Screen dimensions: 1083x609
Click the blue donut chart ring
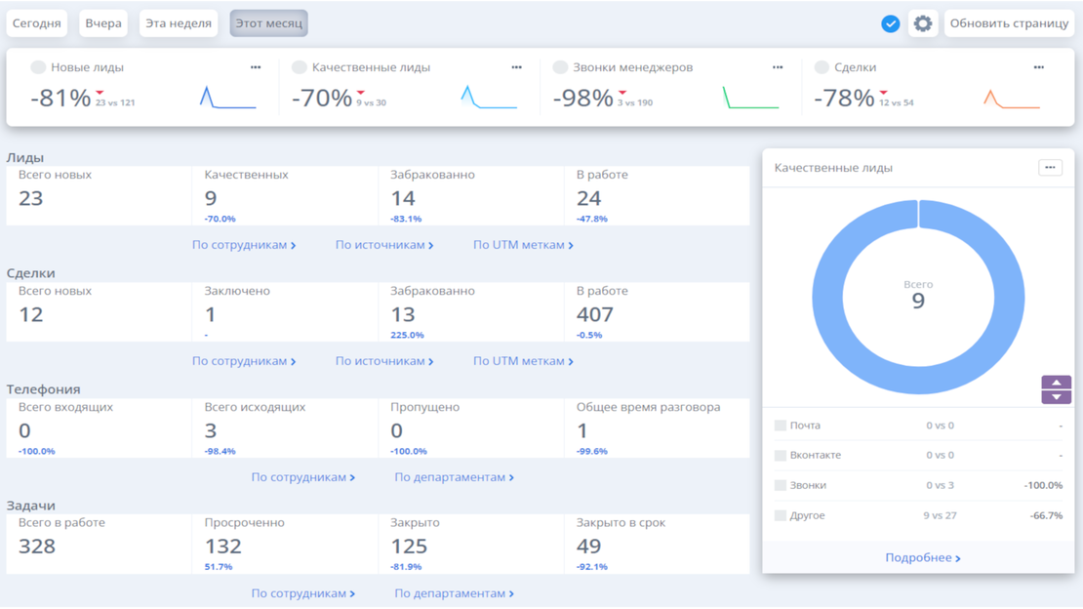click(x=825, y=298)
